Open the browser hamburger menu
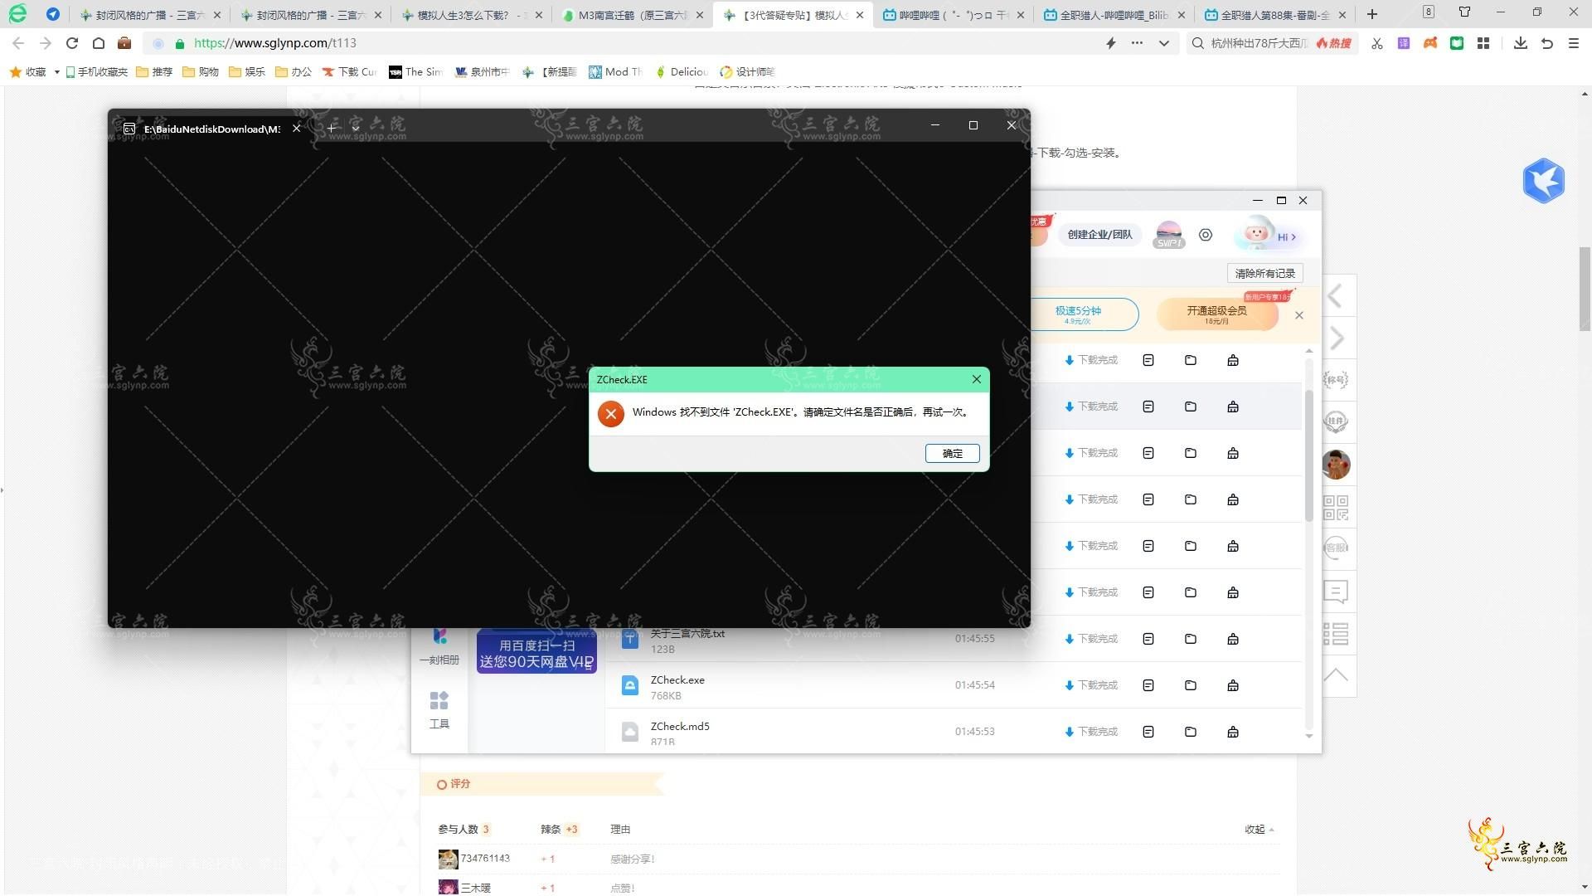This screenshot has height=896, width=1592. click(x=1574, y=43)
